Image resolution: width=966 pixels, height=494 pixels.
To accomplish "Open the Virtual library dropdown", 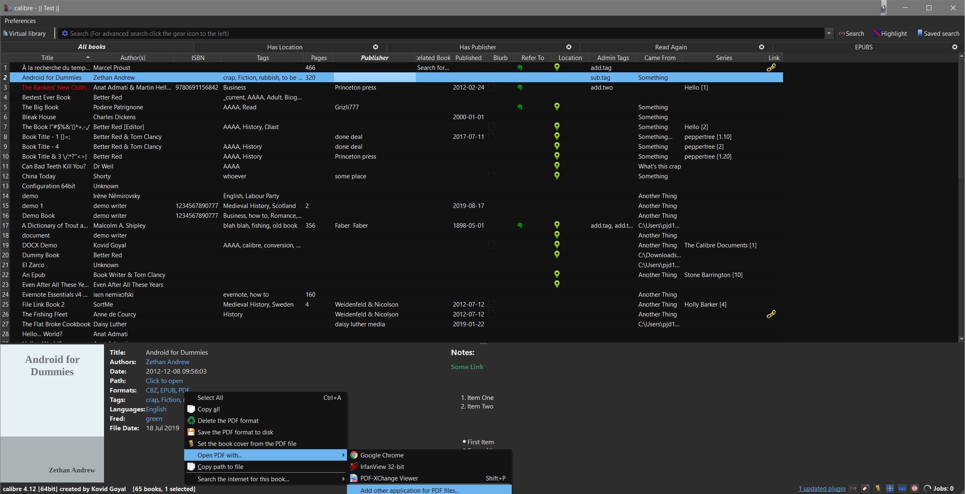I will click(25, 34).
